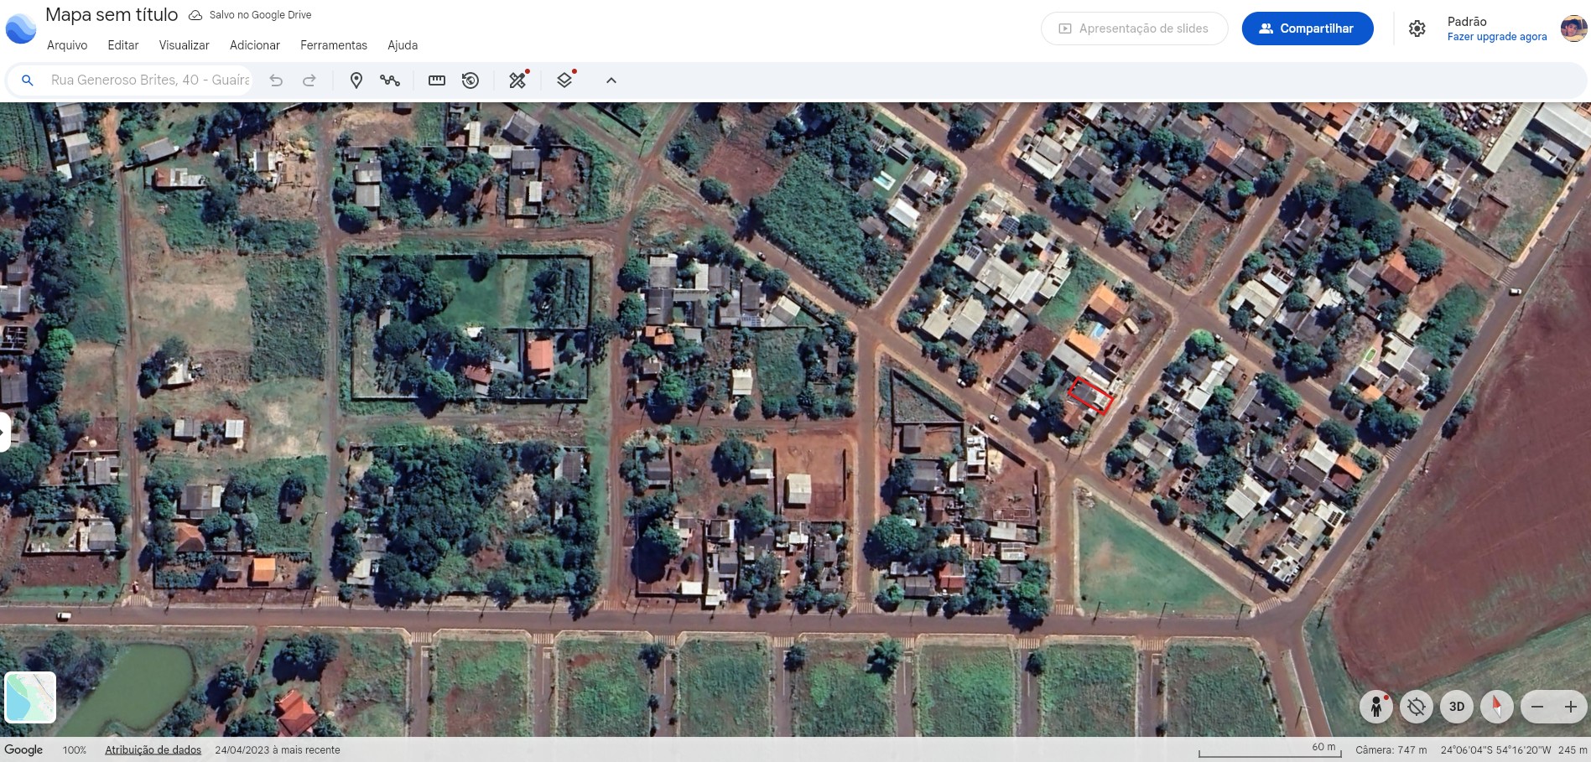The width and height of the screenshot is (1591, 762).
Task: Toggle the location tracking button
Action: 1416,707
